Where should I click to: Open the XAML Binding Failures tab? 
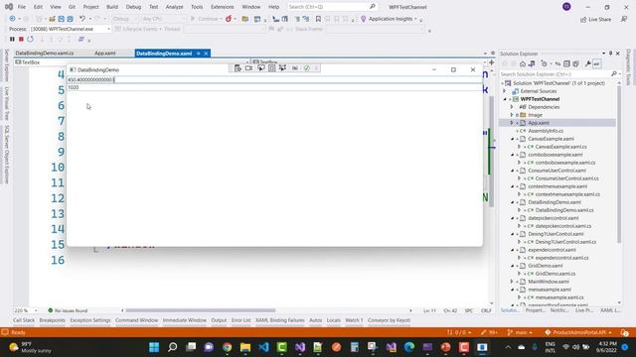pos(280,320)
